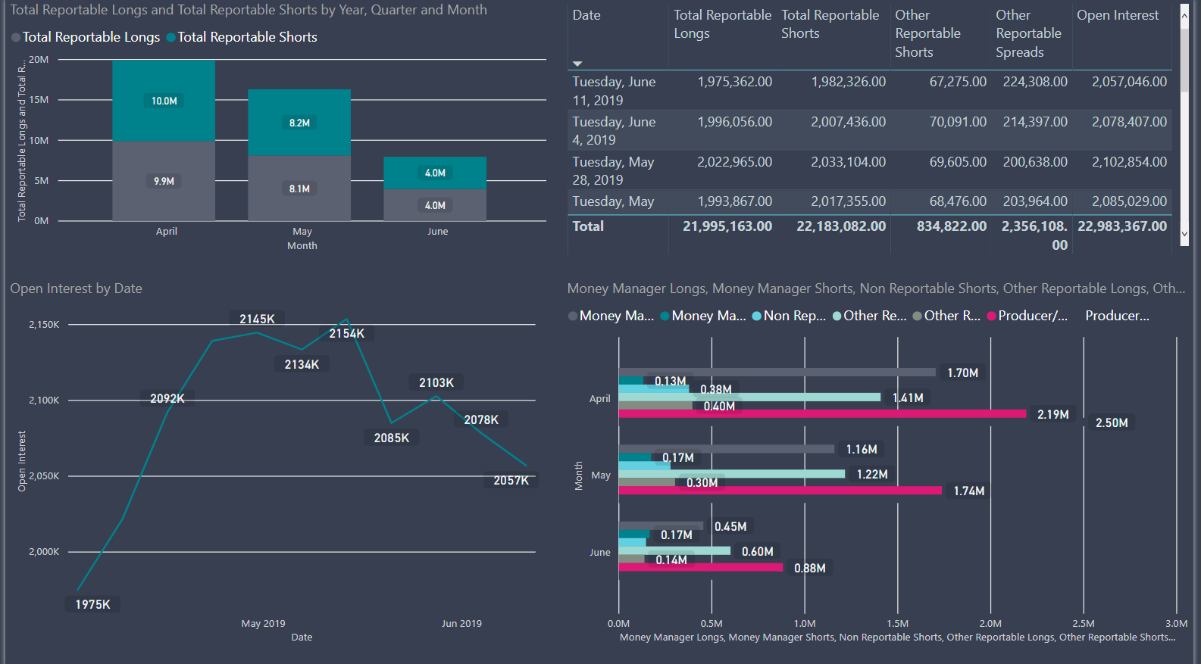Select the June gray longs bar segment
Image resolution: width=1201 pixels, height=664 pixels.
[x=435, y=205]
